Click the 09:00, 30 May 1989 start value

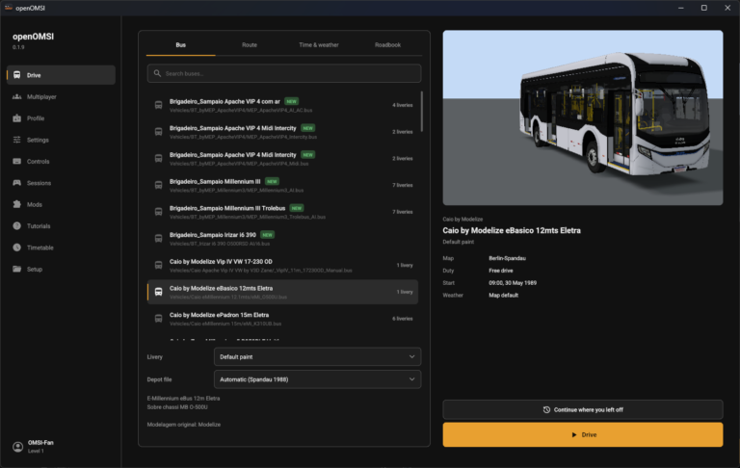pos(513,283)
